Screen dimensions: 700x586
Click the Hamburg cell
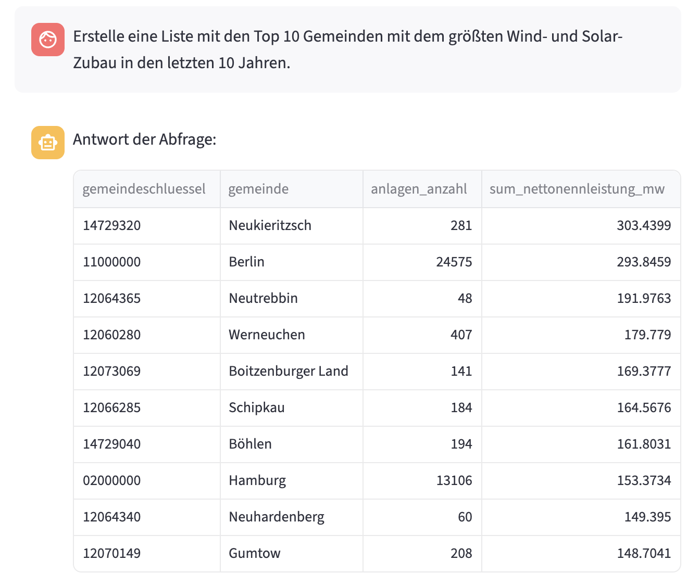[x=292, y=481]
